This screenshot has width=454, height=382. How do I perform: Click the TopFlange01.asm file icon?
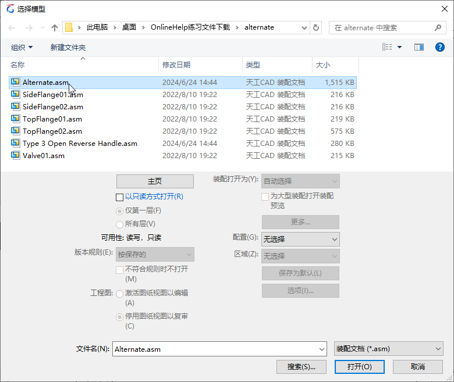(15, 118)
